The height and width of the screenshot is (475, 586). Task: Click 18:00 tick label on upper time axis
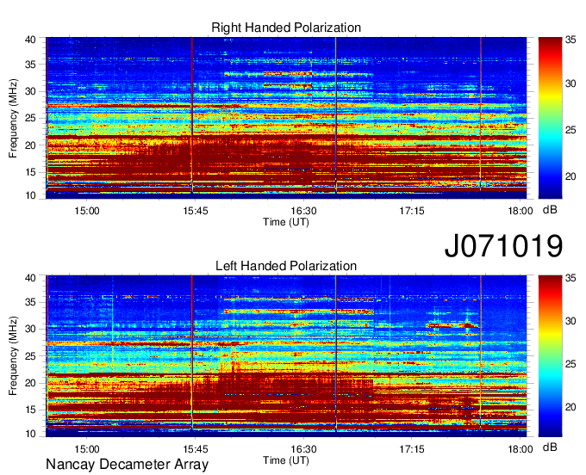521,211
